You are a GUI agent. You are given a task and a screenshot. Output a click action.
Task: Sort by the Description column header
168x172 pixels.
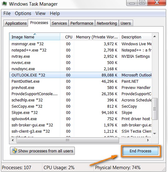tap(136, 37)
